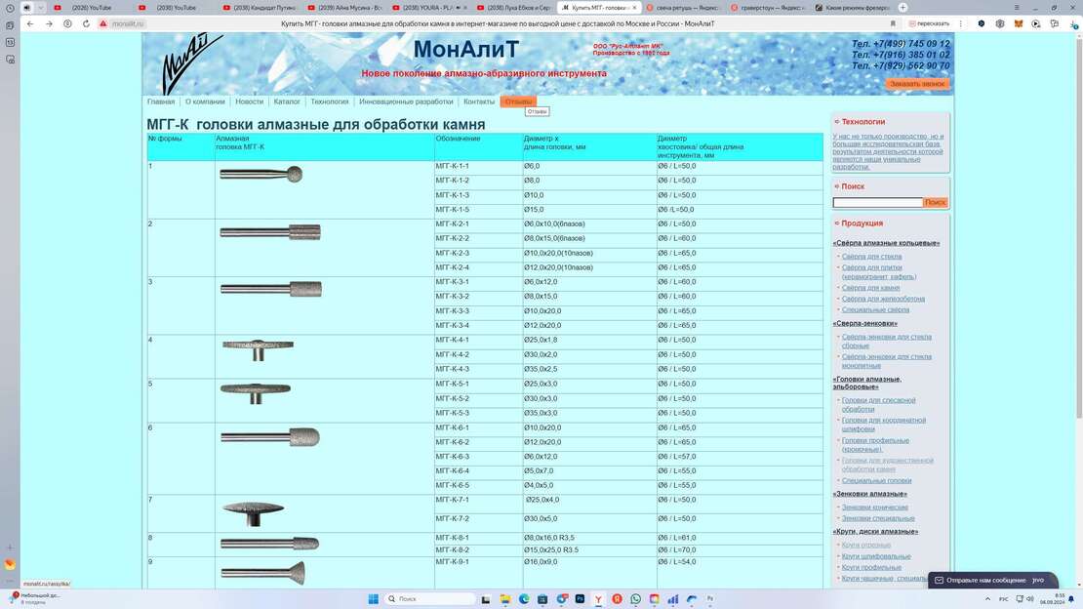Click the Windows Start button
The image size is (1083, 609).
tap(372, 598)
